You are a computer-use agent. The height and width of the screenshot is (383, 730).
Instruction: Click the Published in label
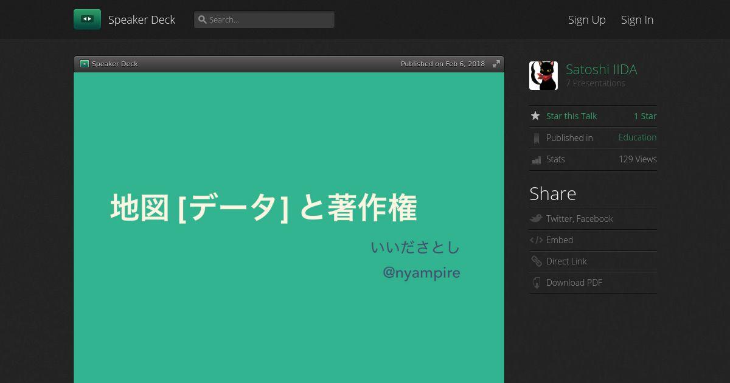tap(569, 138)
